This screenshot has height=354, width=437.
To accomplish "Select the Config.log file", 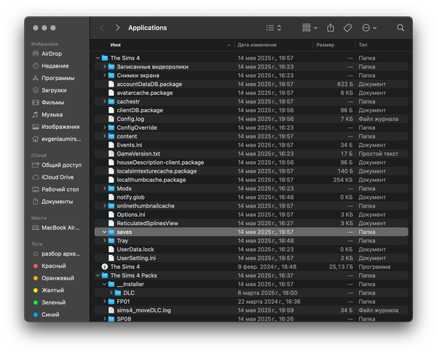I will tap(251, 119).
